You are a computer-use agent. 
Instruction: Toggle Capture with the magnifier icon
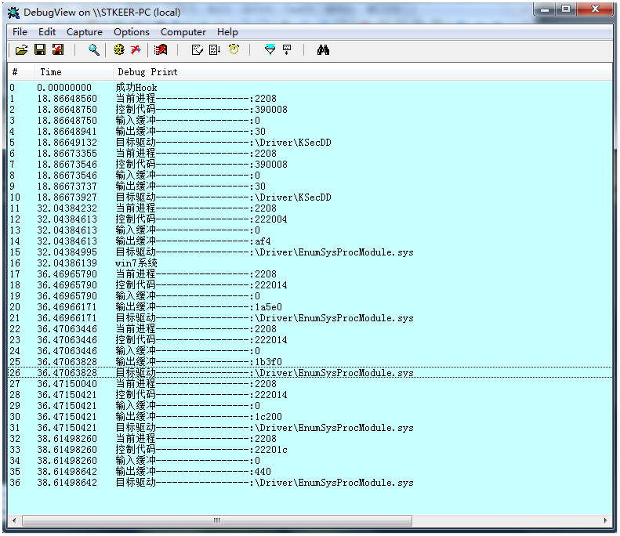[x=94, y=49]
